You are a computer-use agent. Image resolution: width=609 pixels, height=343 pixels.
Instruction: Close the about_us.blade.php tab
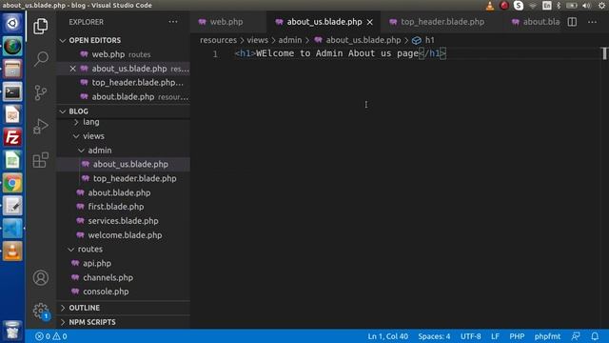click(370, 22)
